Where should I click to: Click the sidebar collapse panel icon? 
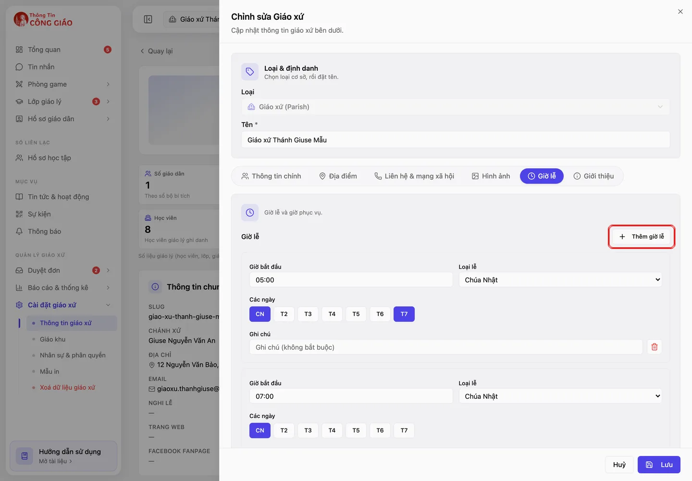point(148,19)
